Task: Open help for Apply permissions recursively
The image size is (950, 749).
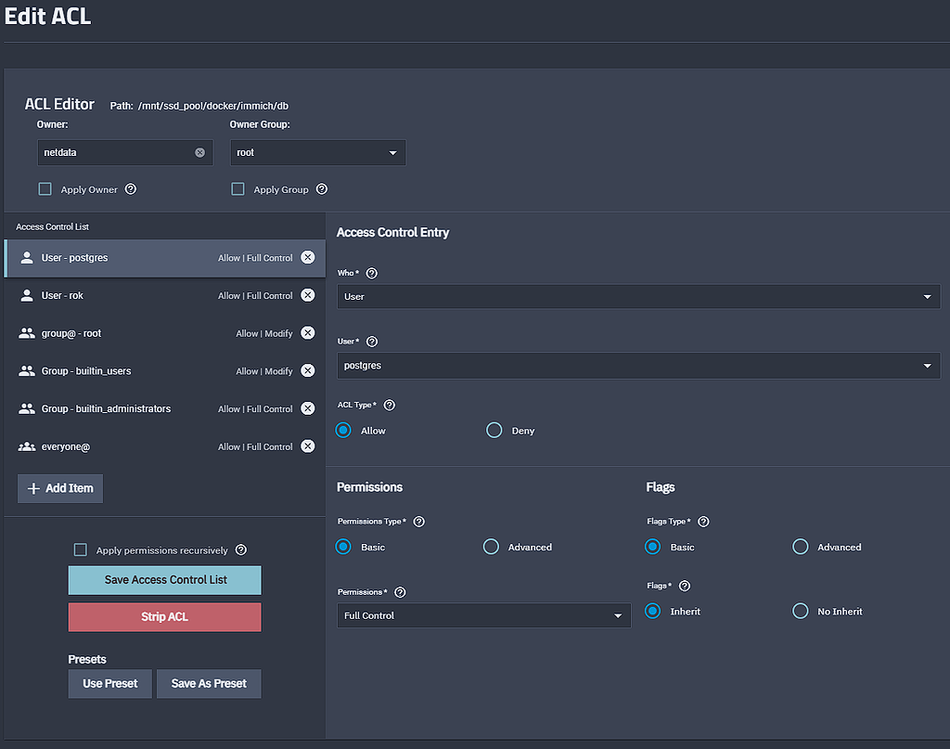Action: [x=241, y=550]
